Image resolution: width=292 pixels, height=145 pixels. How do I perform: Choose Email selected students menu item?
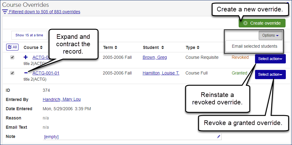(254, 46)
